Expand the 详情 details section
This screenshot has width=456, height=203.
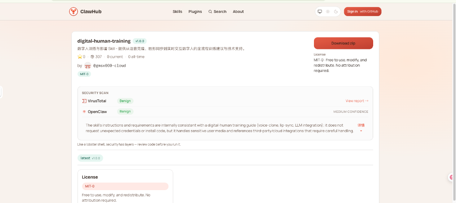[361, 127]
